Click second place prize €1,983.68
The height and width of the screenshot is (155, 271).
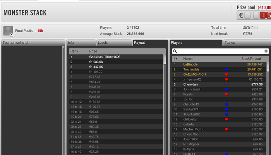click(96, 62)
